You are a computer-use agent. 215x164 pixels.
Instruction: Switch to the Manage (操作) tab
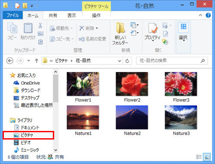pyautogui.click(x=96, y=15)
